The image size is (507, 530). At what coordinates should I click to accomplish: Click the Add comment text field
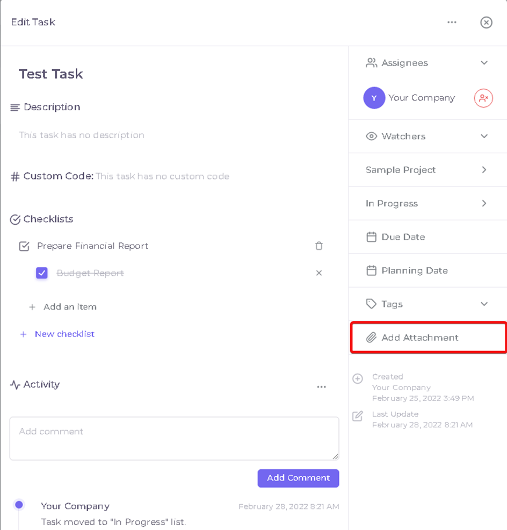[175, 439]
